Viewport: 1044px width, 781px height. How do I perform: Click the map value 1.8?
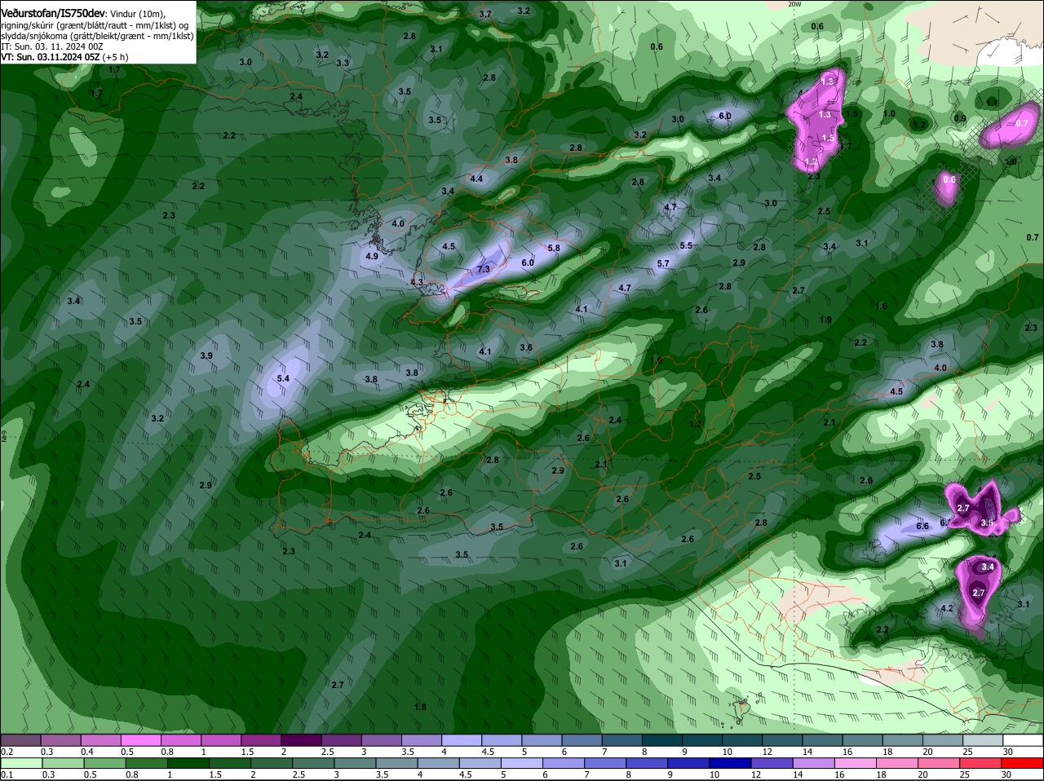point(420,707)
